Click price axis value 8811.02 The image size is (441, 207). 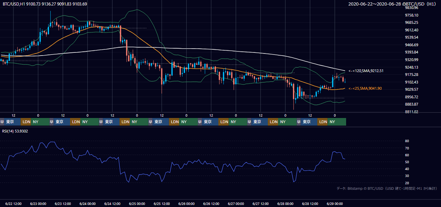[x=412, y=112]
